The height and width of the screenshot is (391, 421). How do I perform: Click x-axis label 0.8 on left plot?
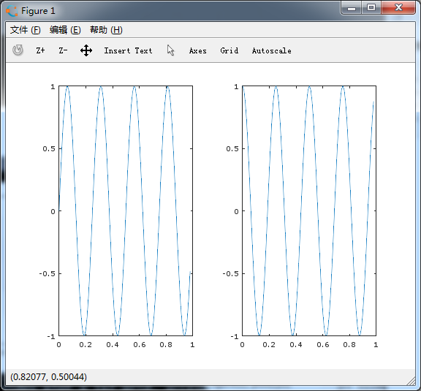point(166,344)
